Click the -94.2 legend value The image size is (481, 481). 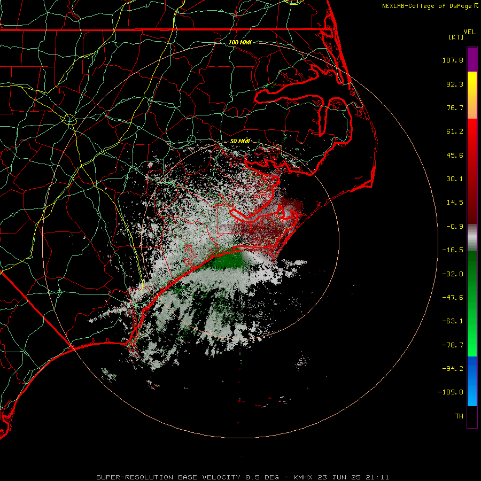tap(453, 368)
